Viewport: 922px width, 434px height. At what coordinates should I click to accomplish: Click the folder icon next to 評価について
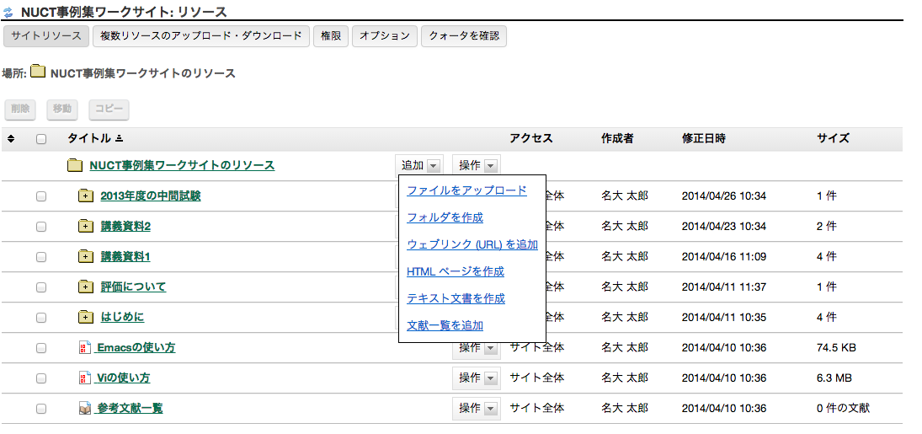pyautogui.click(x=85, y=287)
